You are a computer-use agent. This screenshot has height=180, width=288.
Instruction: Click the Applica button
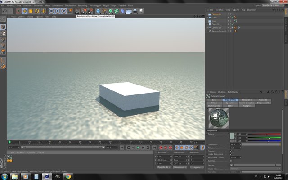tap(197, 167)
